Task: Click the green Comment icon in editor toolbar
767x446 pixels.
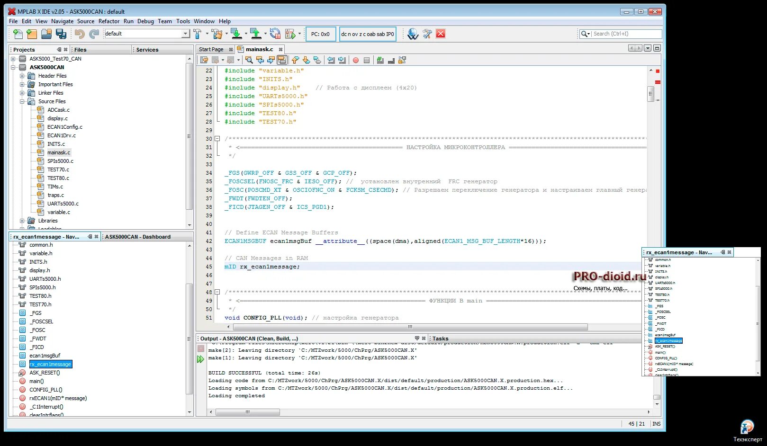Action: point(380,60)
